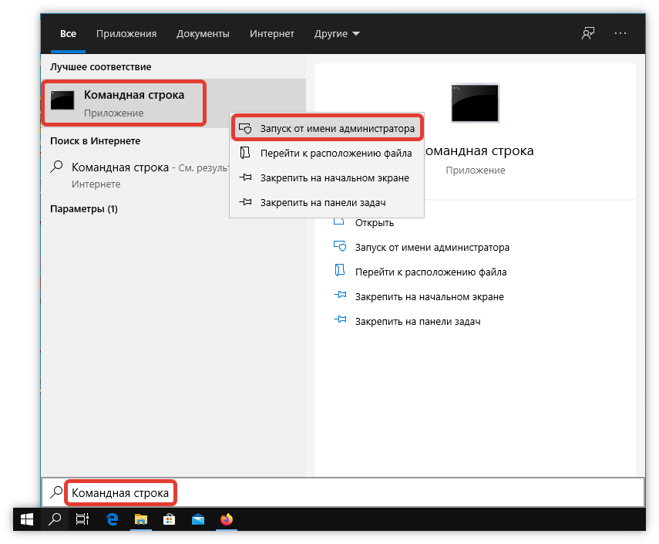659x544 pixels.
Task: Expand the Другие dropdown filter
Action: [337, 34]
